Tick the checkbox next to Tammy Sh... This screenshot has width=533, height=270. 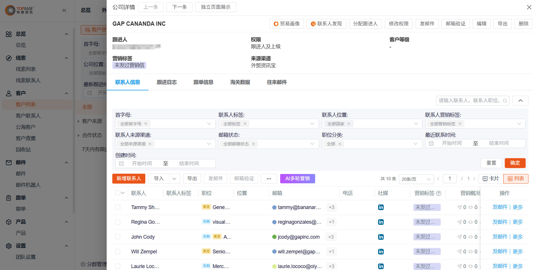point(118,207)
